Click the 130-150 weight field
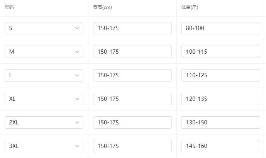The height and width of the screenshot is (158, 266). coord(221,122)
